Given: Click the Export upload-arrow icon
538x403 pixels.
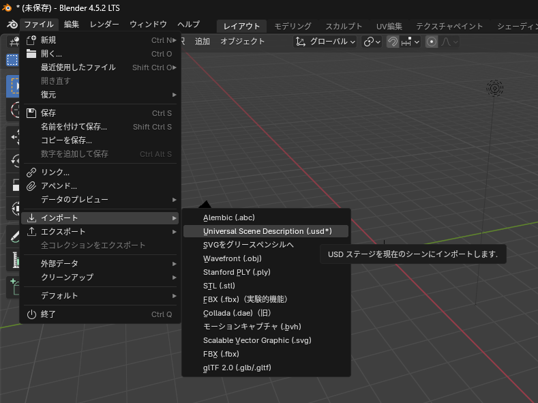Looking at the screenshot, I should [31, 232].
